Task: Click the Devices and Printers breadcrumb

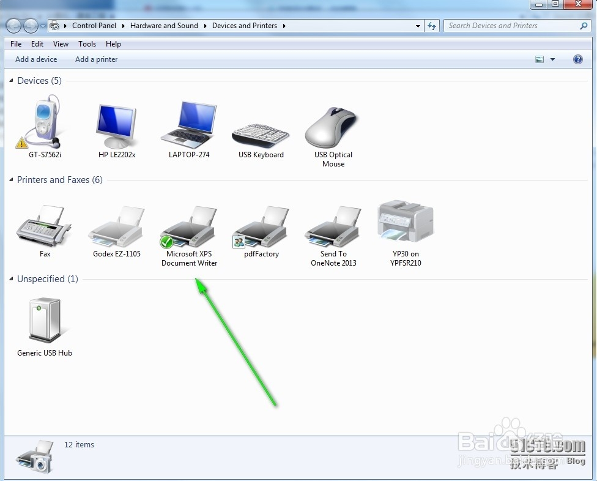Action: (245, 26)
